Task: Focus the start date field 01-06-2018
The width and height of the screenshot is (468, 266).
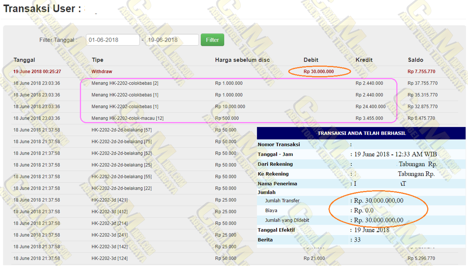Action: (113, 40)
